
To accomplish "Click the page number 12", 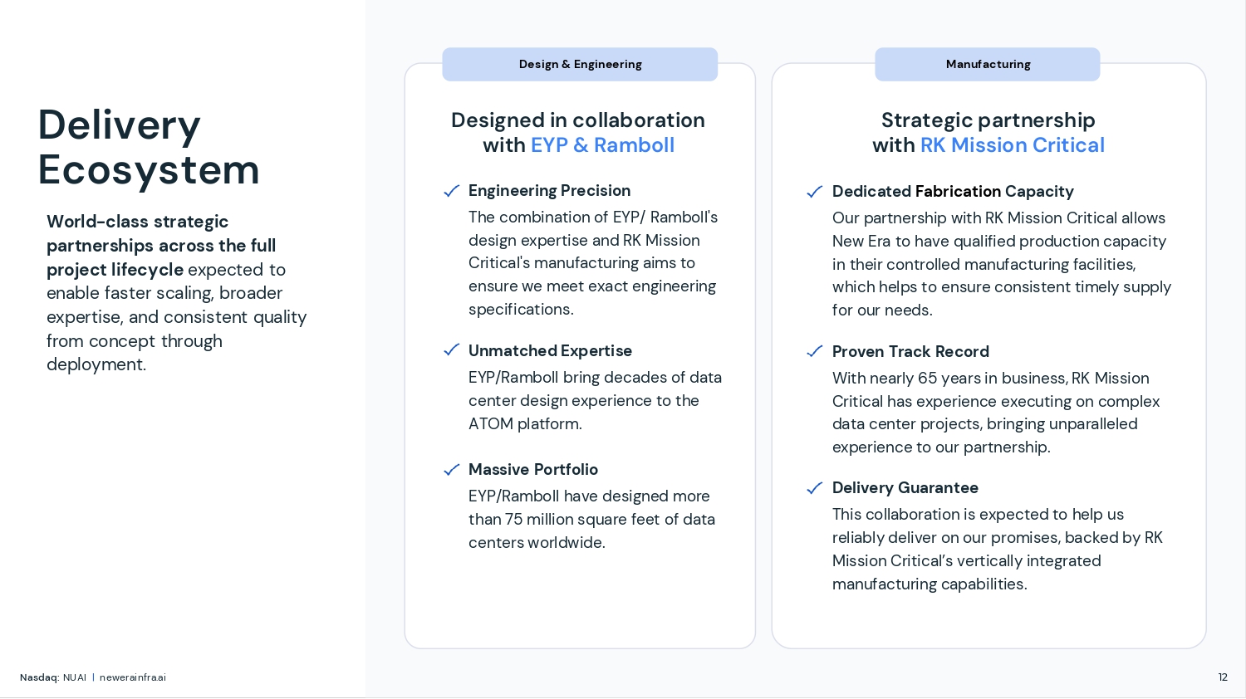I will pyautogui.click(x=1223, y=677).
